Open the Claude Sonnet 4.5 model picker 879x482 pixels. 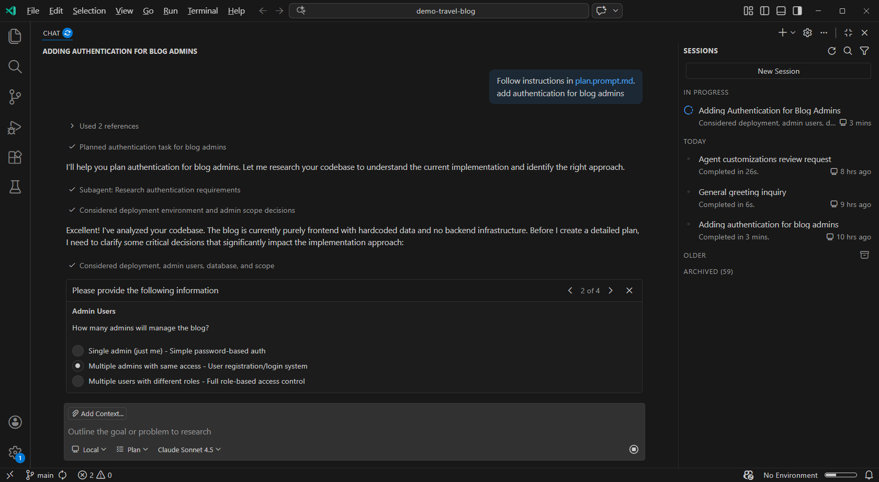click(x=188, y=450)
